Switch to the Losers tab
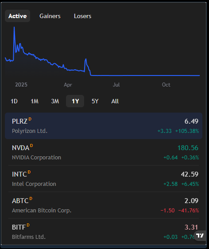The image size is (209, 249). coord(82,16)
